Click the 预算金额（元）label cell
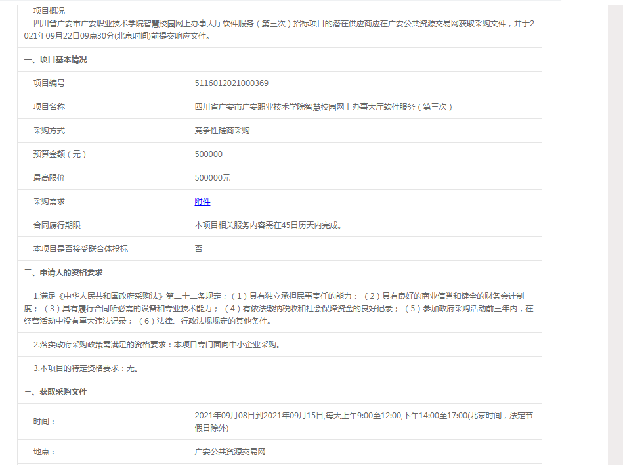Viewport: 623px width, 465px height. pos(60,154)
